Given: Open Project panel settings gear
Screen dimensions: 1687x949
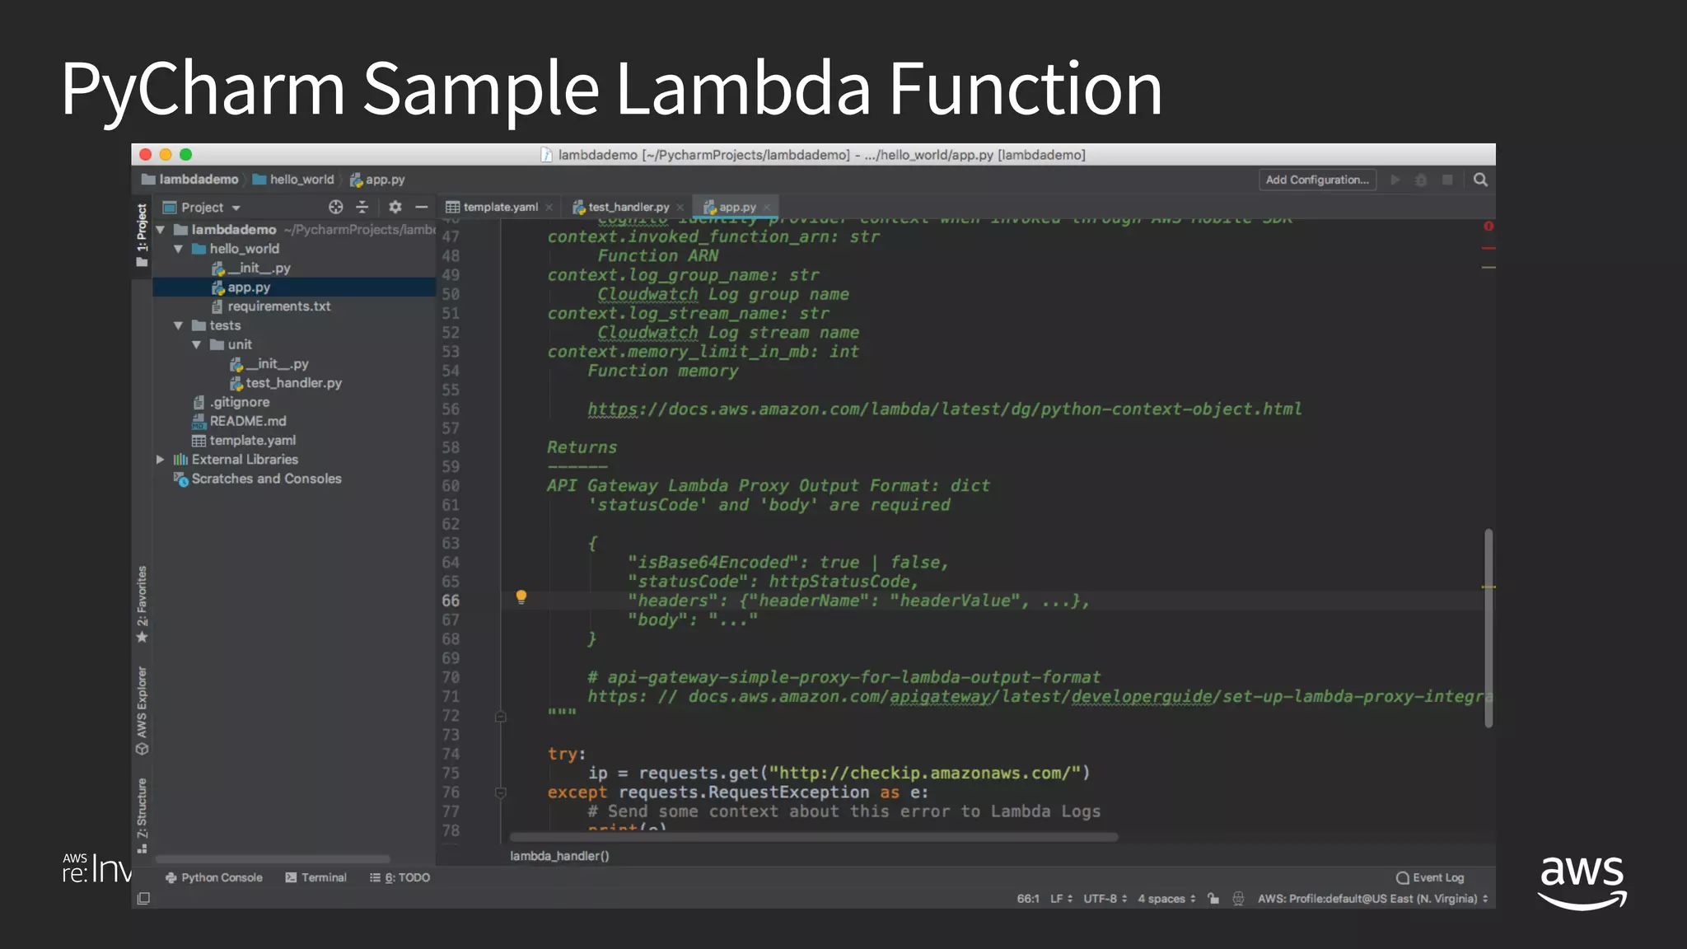Looking at the screenshot, I should click(x=395, y=207).
